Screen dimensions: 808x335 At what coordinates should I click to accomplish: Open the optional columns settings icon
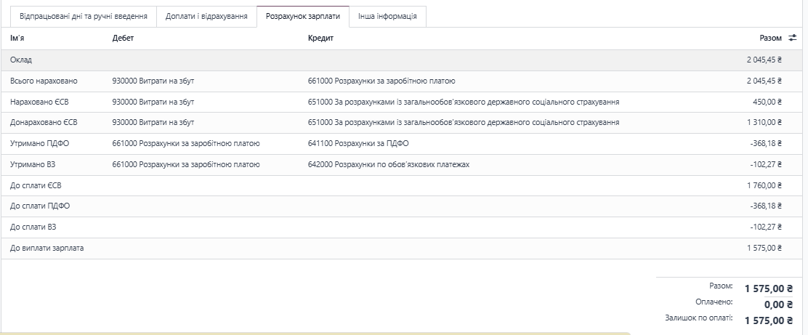pos(793,39)
